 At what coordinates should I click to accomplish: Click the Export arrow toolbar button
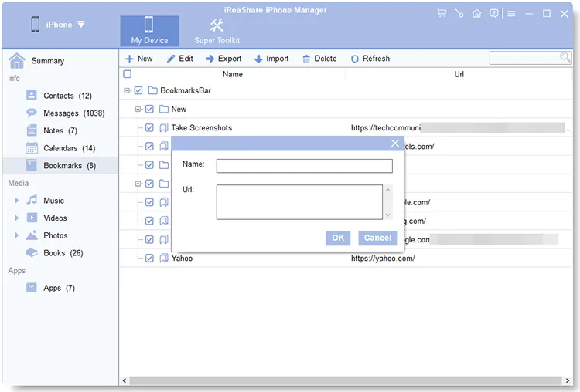click(x=223, y=59)
